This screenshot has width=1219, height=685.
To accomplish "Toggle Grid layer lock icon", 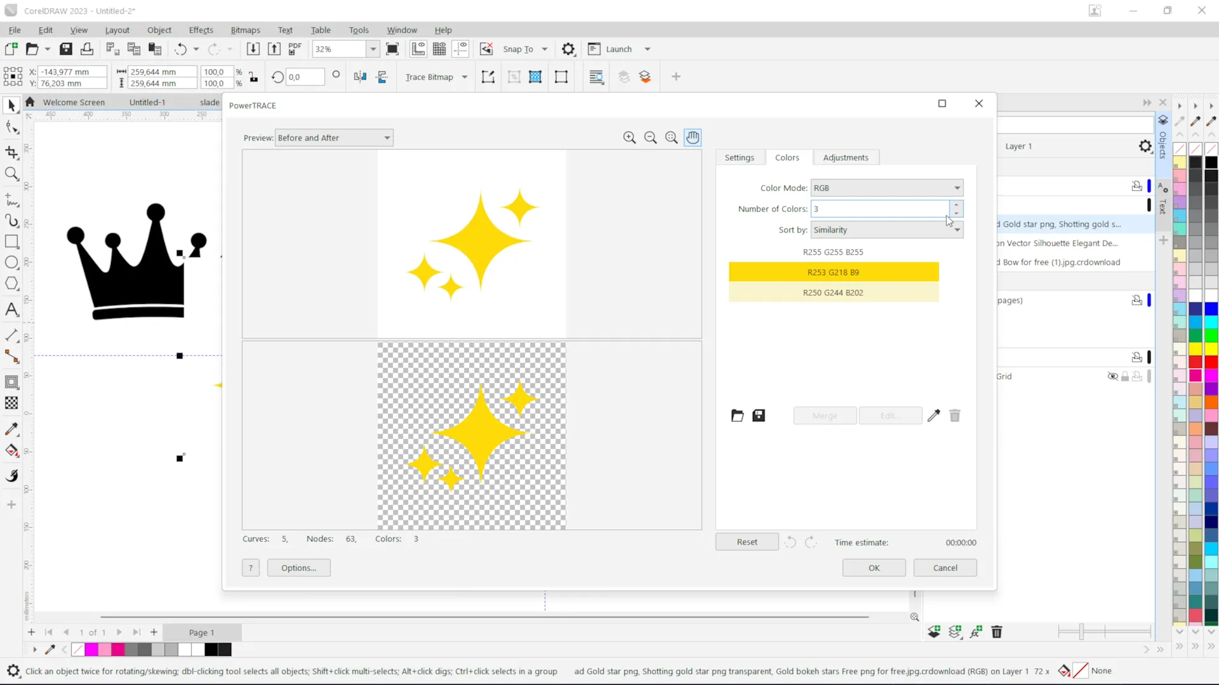I will (1125, 376).
